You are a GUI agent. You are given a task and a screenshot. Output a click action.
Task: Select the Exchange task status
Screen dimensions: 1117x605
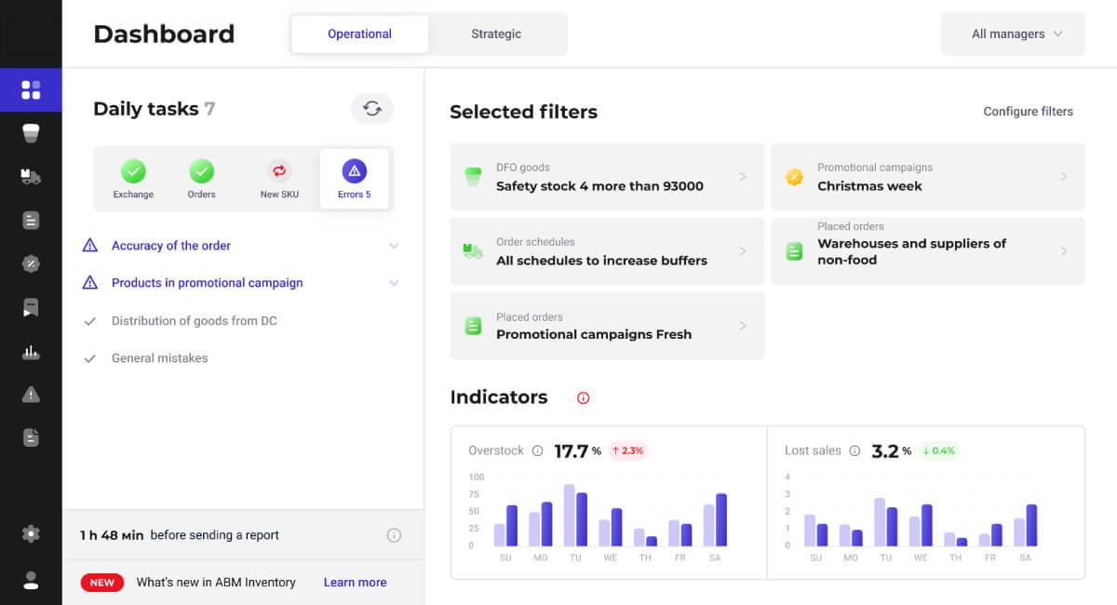click(x=133, y=179)
